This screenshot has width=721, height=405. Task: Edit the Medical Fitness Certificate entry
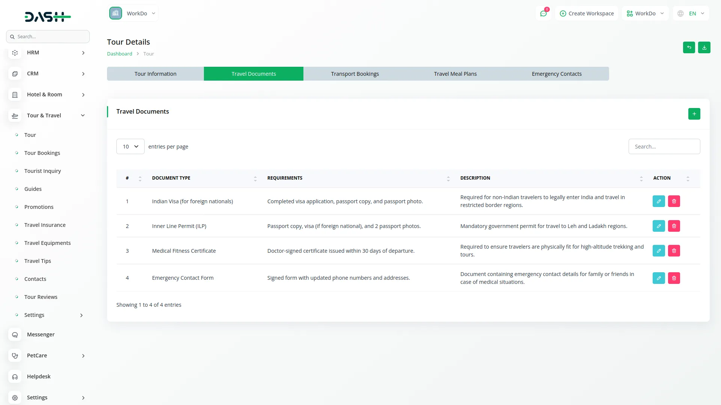[x=659, y=251]
